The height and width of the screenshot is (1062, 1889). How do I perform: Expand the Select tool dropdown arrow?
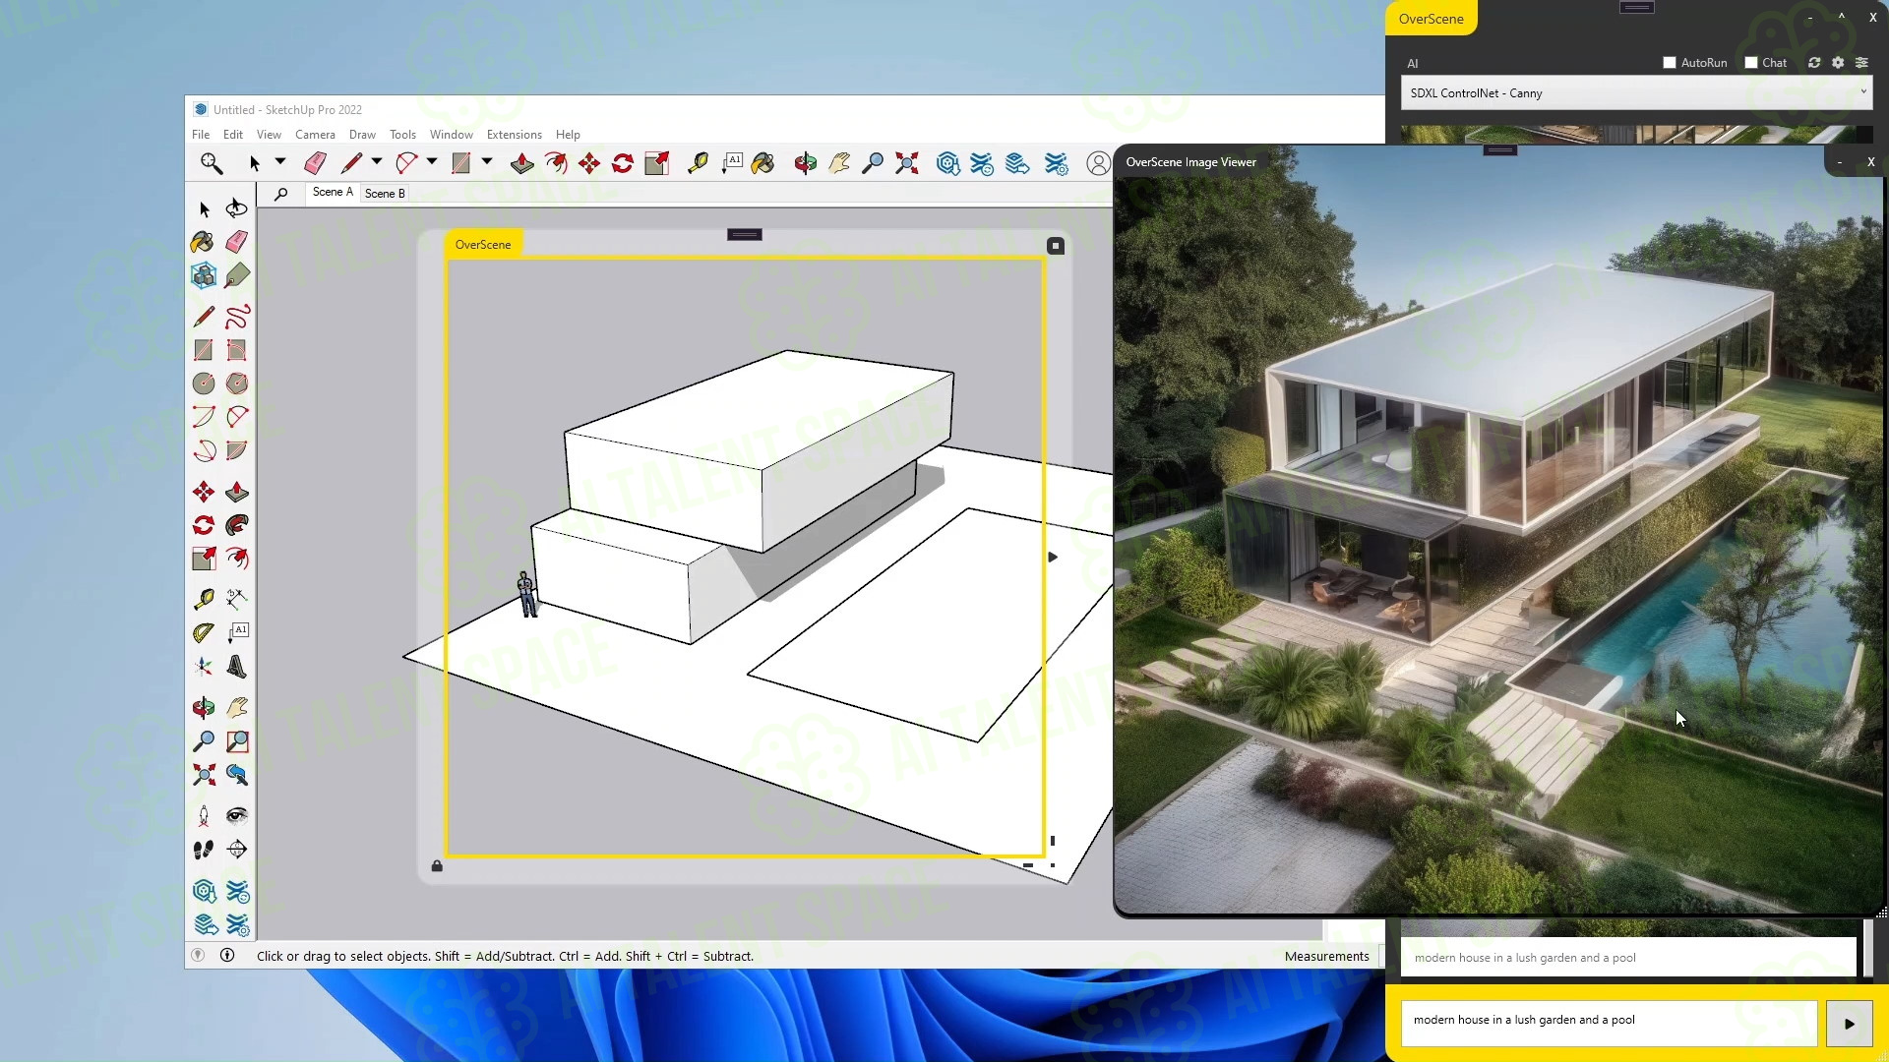[280, 162]
